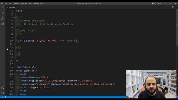Open the Edit menu
The height and width of the screenshot is (100, 178).
10,4
